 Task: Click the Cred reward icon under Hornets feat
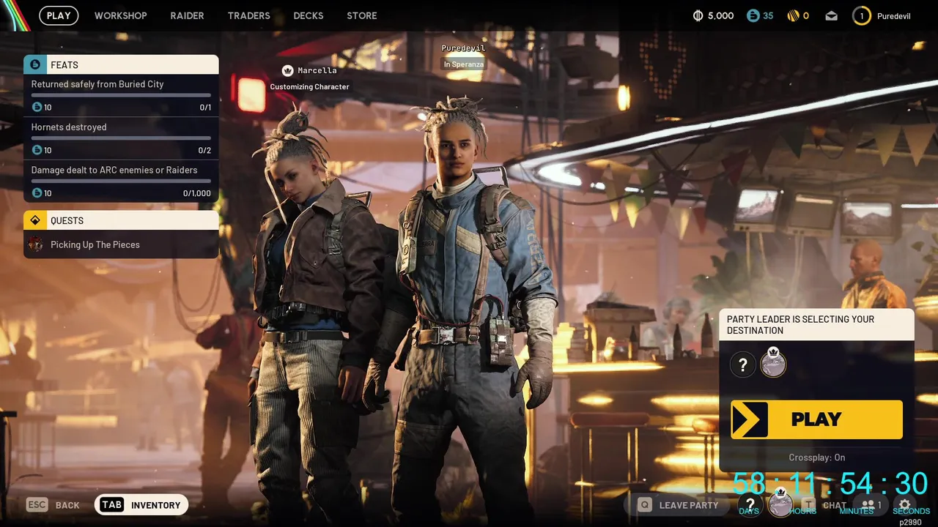(37, 150)
